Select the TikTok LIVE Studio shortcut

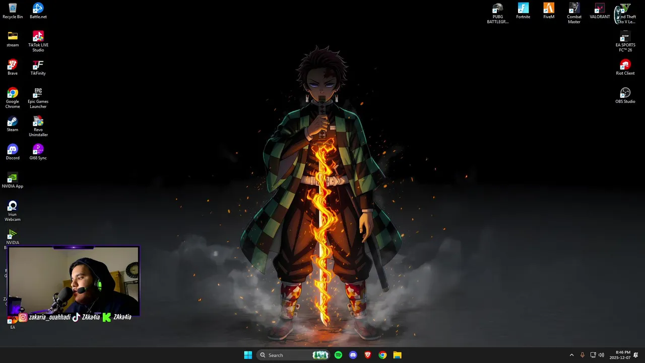pyautogui.click(x=38, y=41)
